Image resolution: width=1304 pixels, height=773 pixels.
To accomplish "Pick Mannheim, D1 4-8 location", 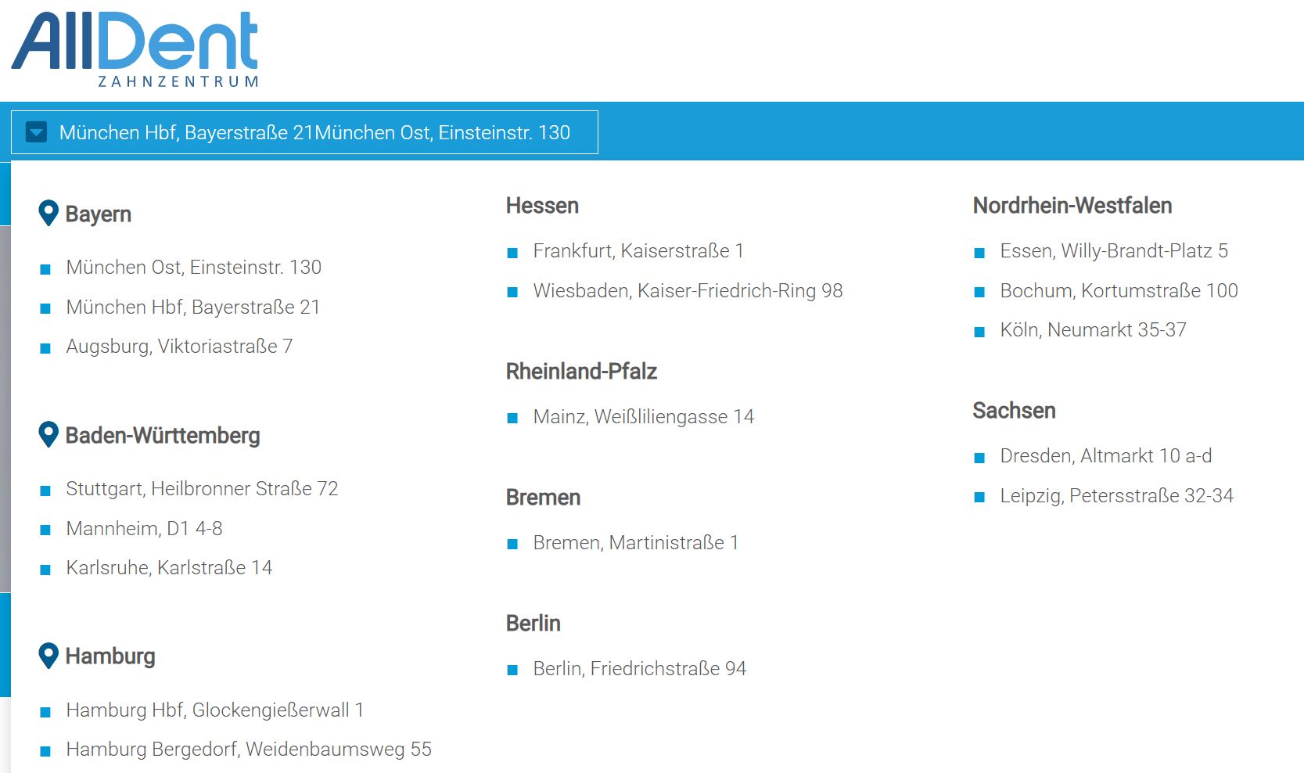I will click(x=144, y=529).
